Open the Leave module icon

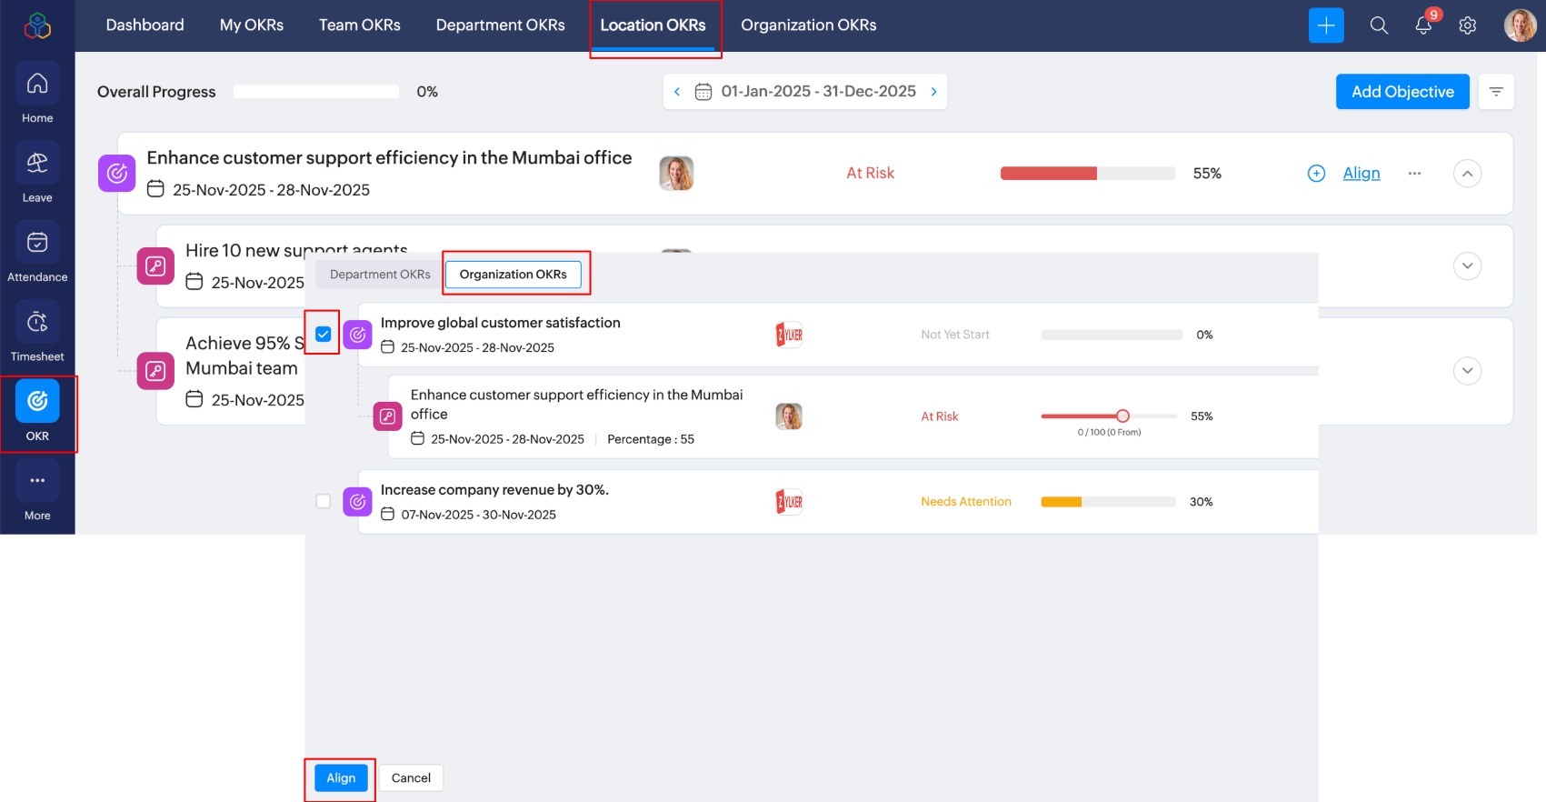tap(37, 164)
